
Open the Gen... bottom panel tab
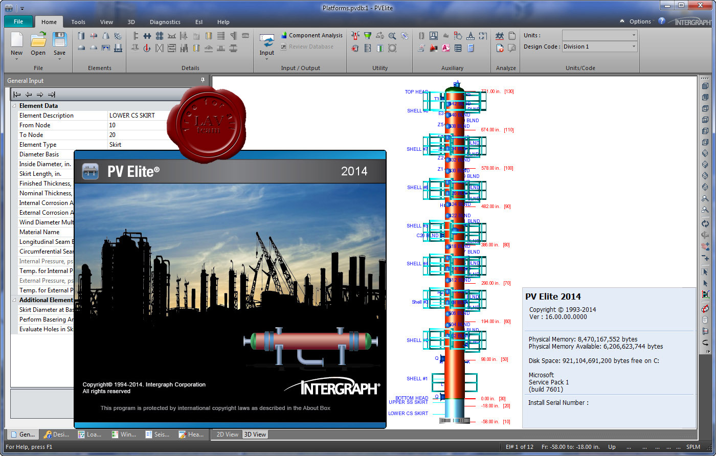pos(23,435)
